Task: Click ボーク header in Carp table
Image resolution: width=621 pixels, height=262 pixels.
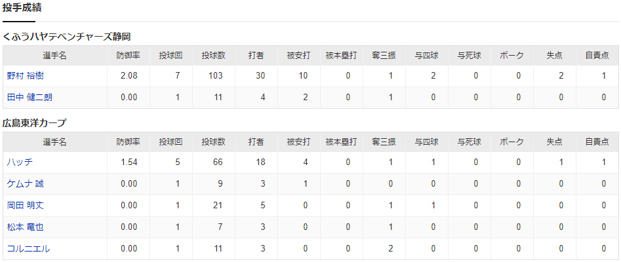Action: [511, 141]
